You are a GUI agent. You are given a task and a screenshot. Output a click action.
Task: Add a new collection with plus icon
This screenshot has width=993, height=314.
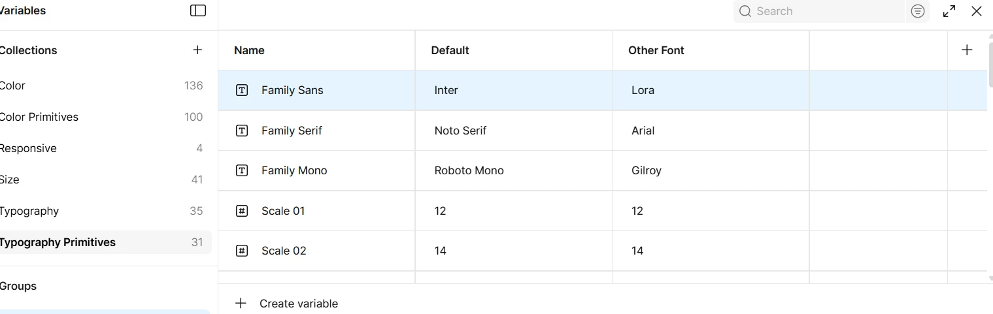[197, 50]
